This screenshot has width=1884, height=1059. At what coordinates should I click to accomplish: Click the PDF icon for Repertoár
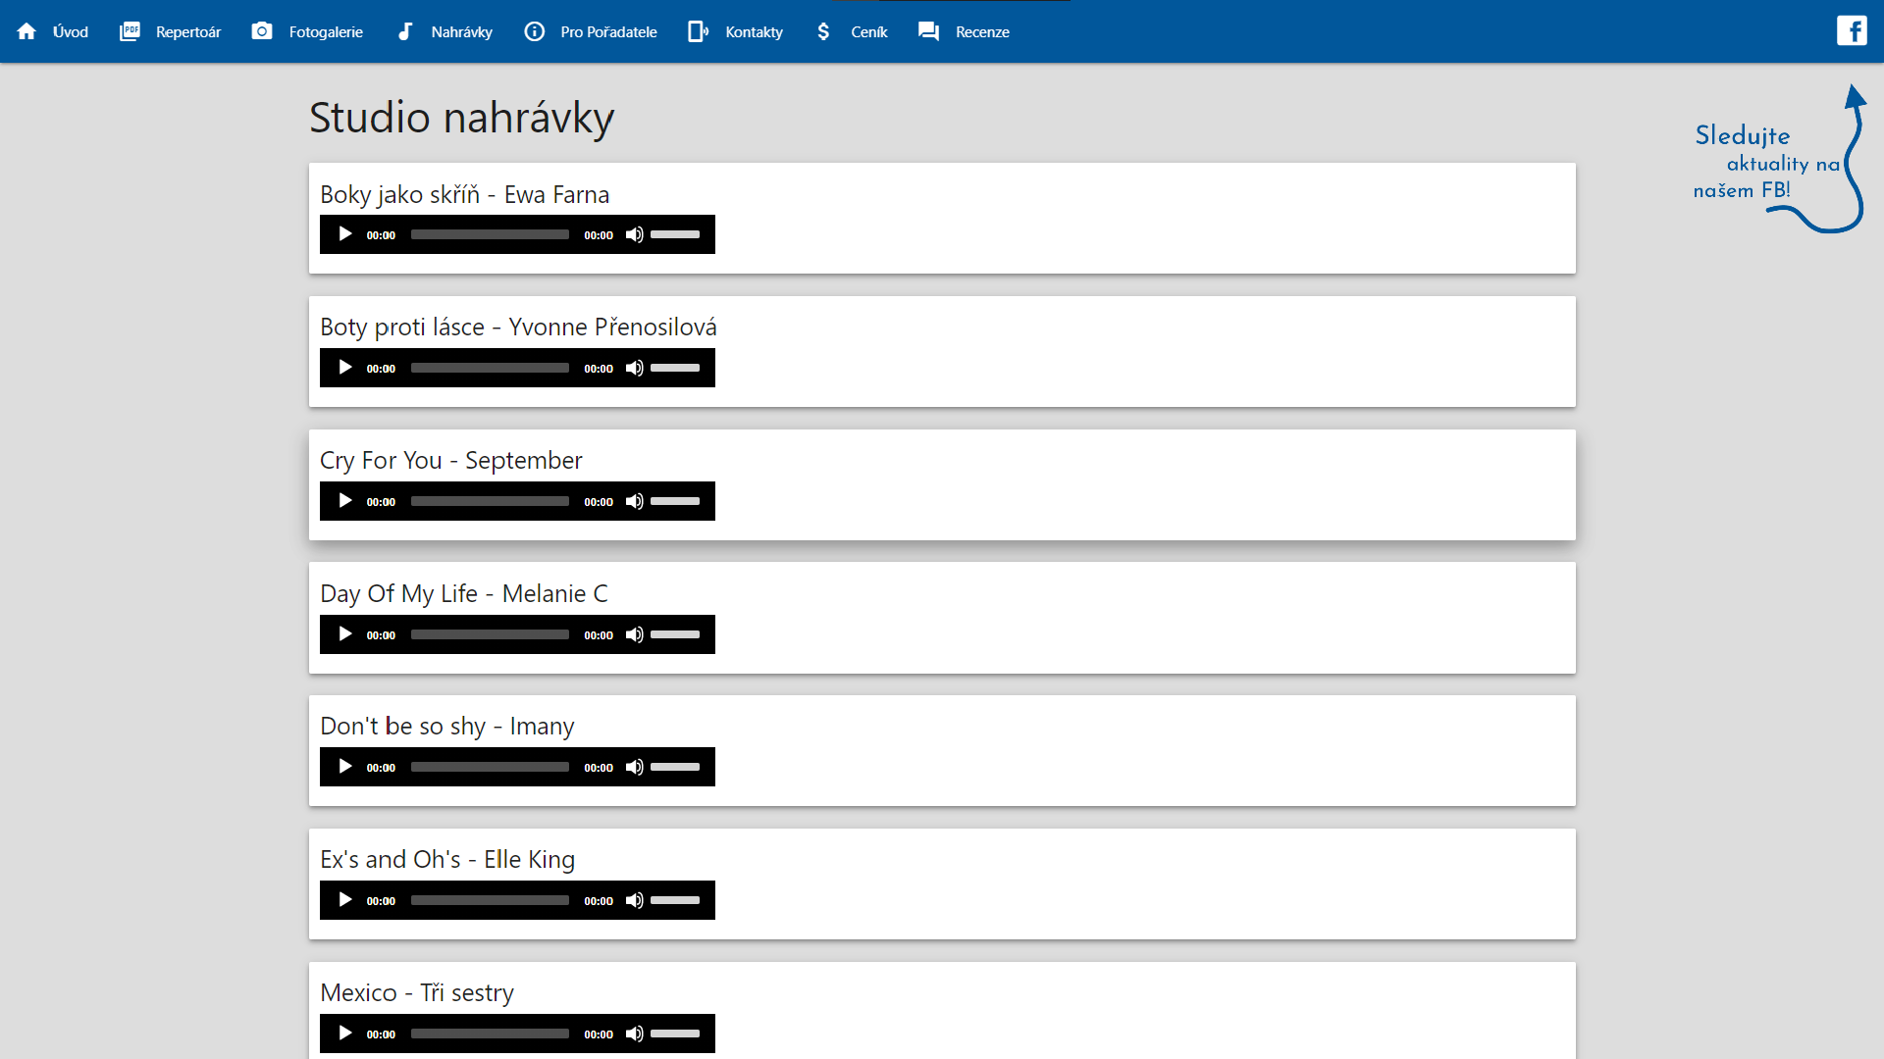click(x=130, y=31)
